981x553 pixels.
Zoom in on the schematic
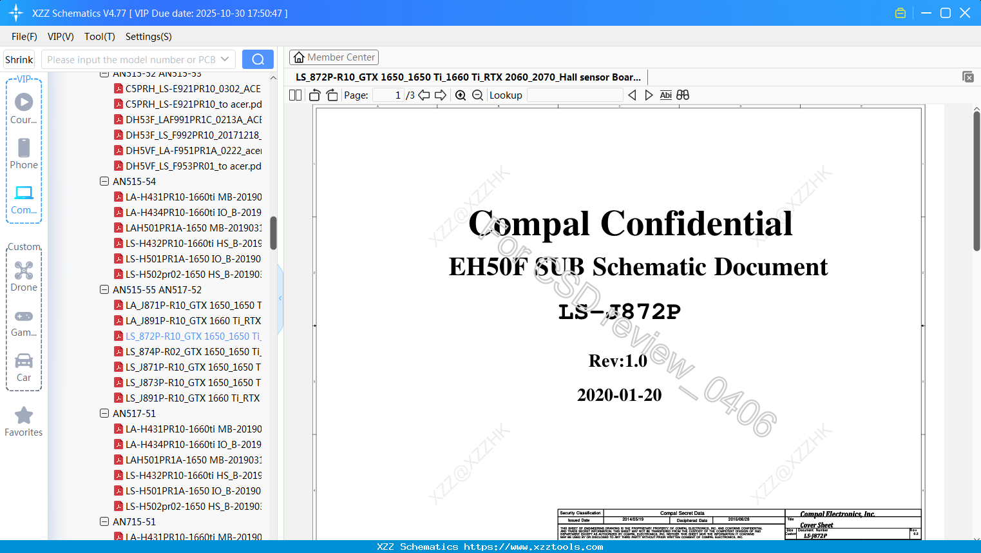pos(461,95)
